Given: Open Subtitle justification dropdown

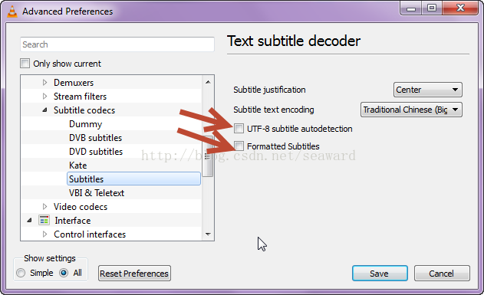Looking at the screenshot, I should (427, 90).
